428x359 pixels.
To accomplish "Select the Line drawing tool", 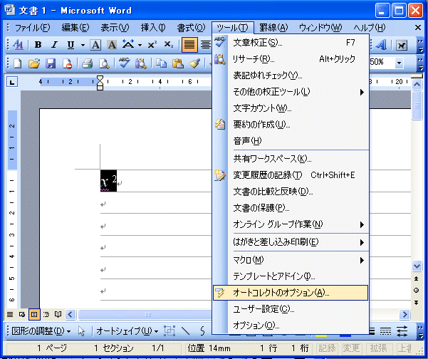I will [x=186, y=331].
